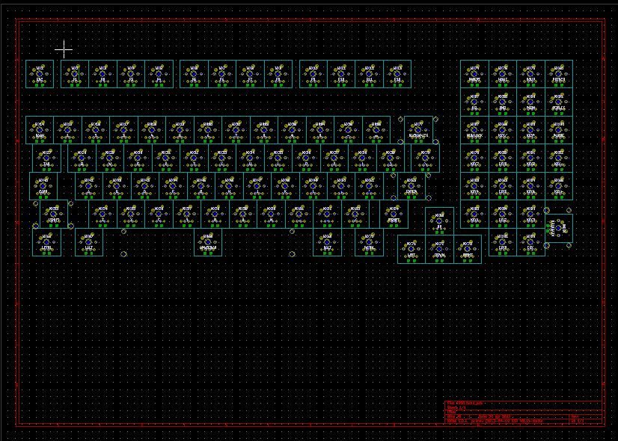This screenshot has width=618, height=441.
Task: Pick the F5 key switch footprint
Action: (x=194, y=74)
